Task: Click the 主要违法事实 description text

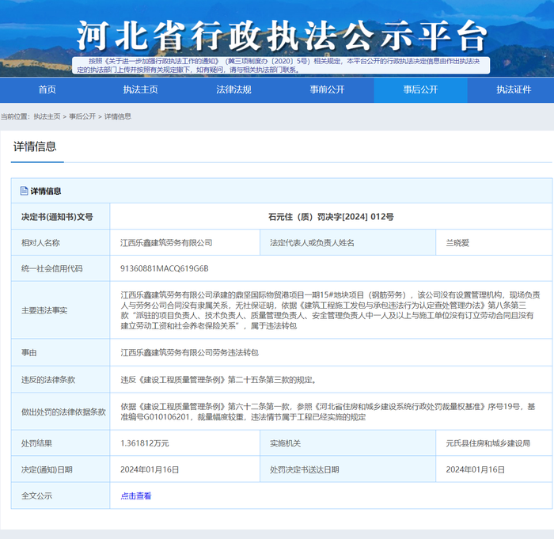Action: (x=330, y=310)
